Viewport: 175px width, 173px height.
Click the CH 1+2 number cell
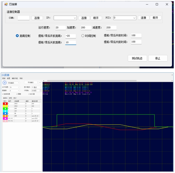(x=11, y=118)
